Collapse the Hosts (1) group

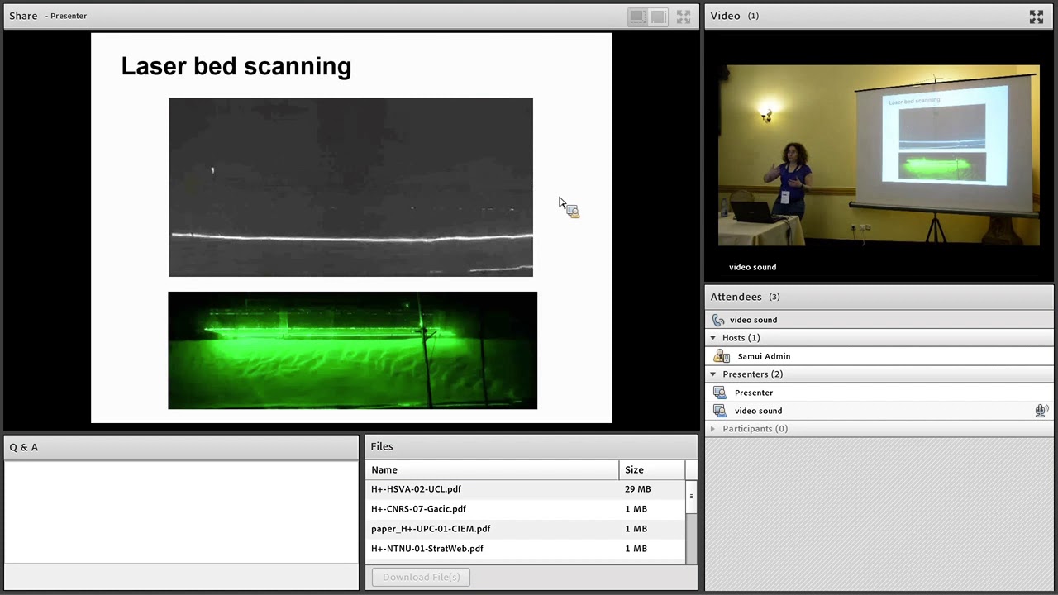[x=713, y=338]
